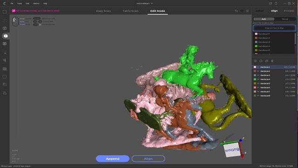Click the import scan icon above scan list

255,61
